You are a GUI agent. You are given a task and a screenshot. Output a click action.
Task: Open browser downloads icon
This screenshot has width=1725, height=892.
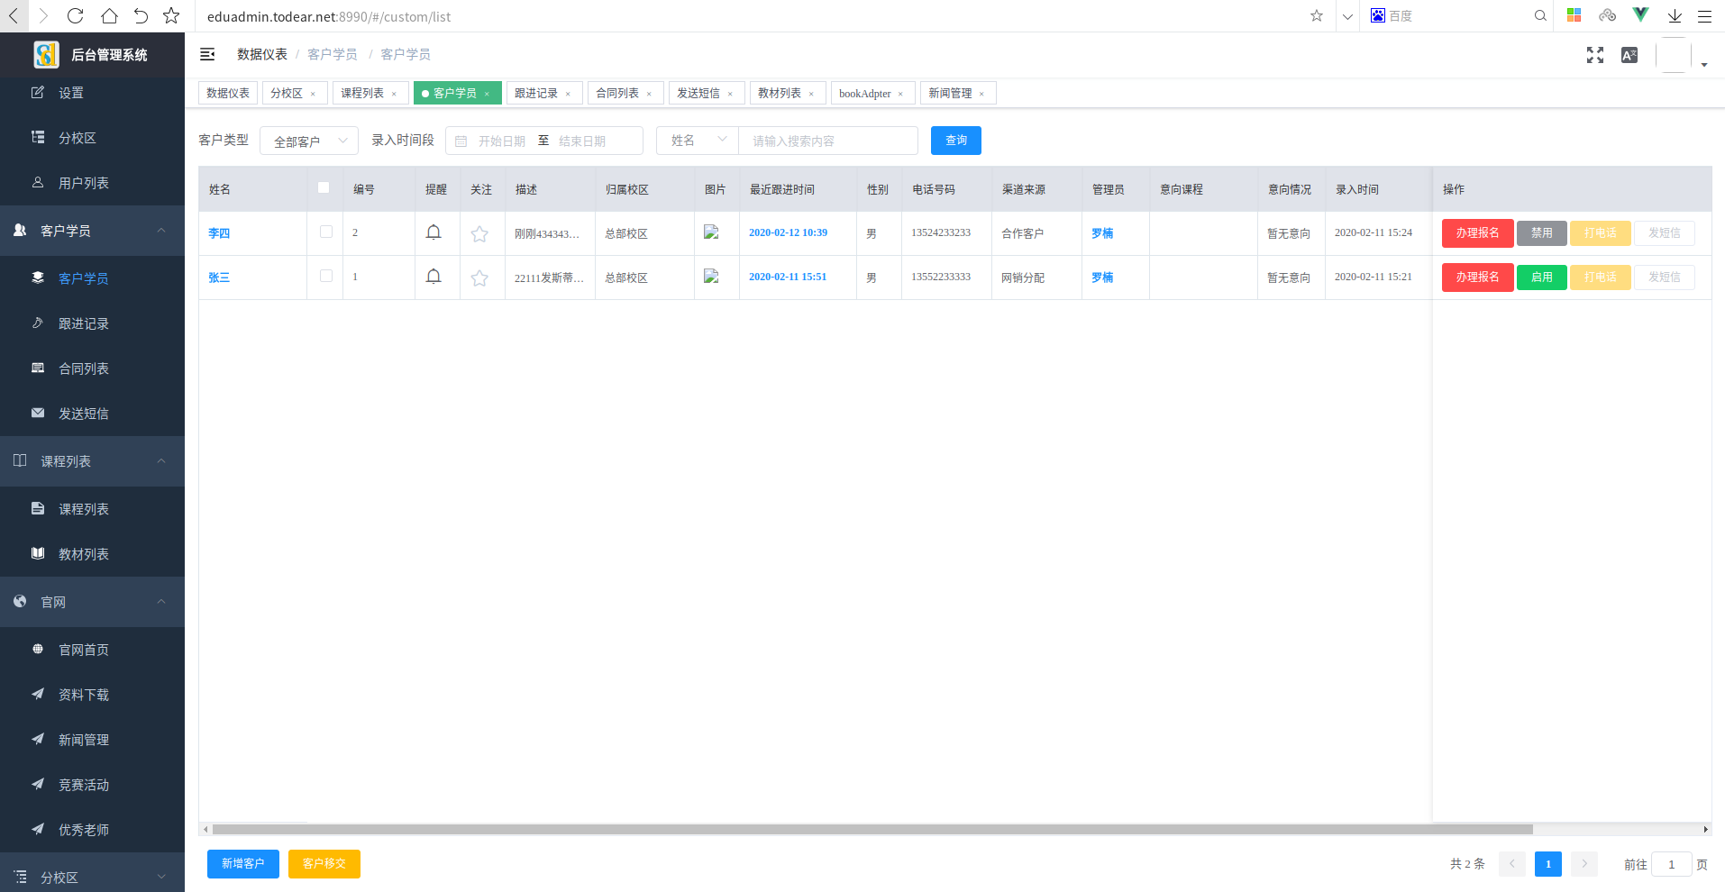click(1675, 15)
